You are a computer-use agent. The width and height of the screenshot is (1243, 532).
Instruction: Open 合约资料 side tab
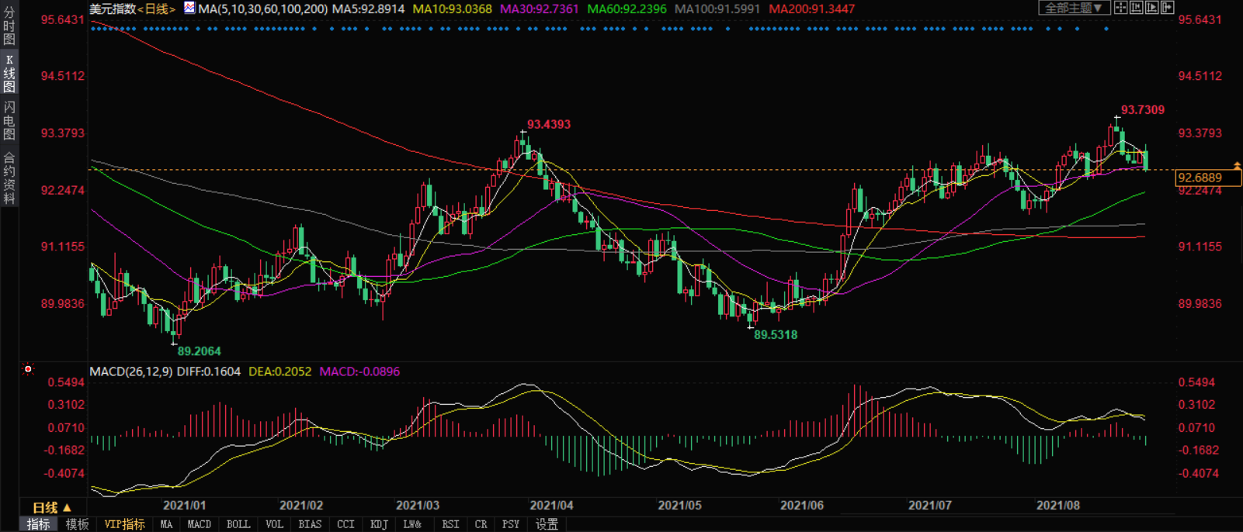[x=9, y=178]
